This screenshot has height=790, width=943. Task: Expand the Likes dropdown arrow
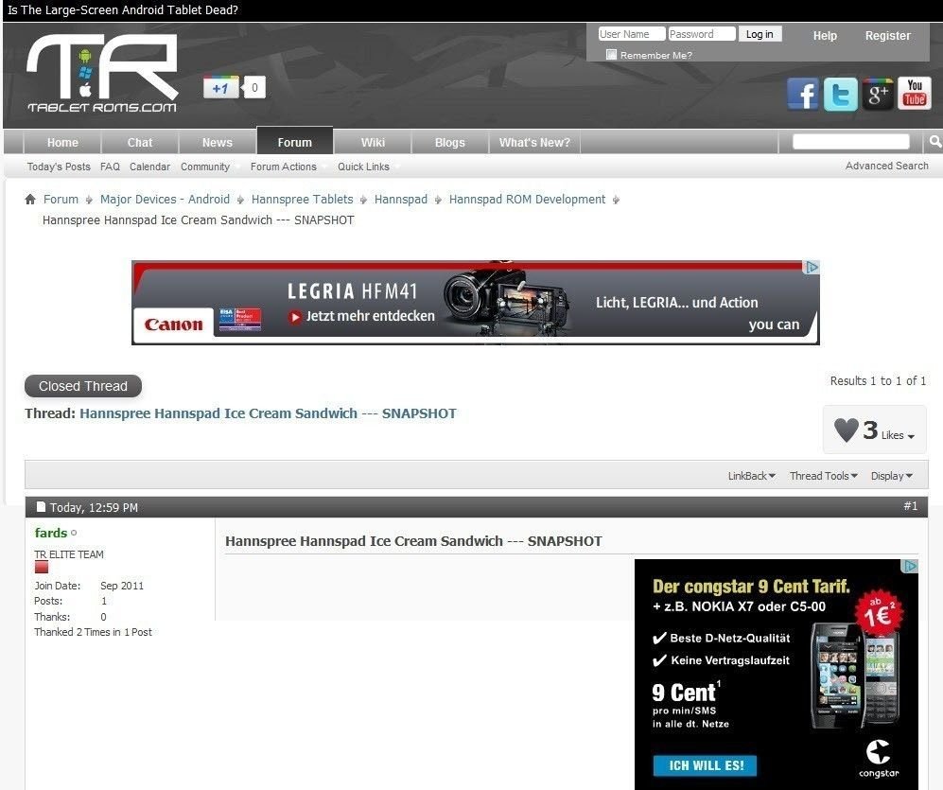point(911,437)
